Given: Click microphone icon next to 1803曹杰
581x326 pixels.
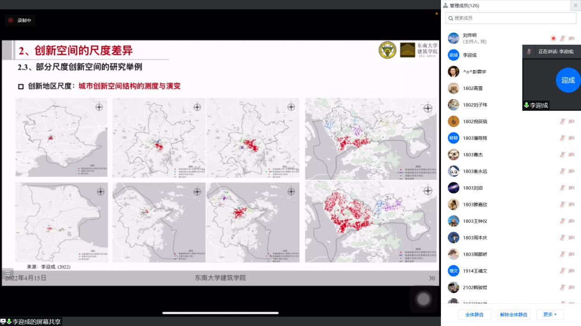Looking at the screenshot, I should point(562,155).
